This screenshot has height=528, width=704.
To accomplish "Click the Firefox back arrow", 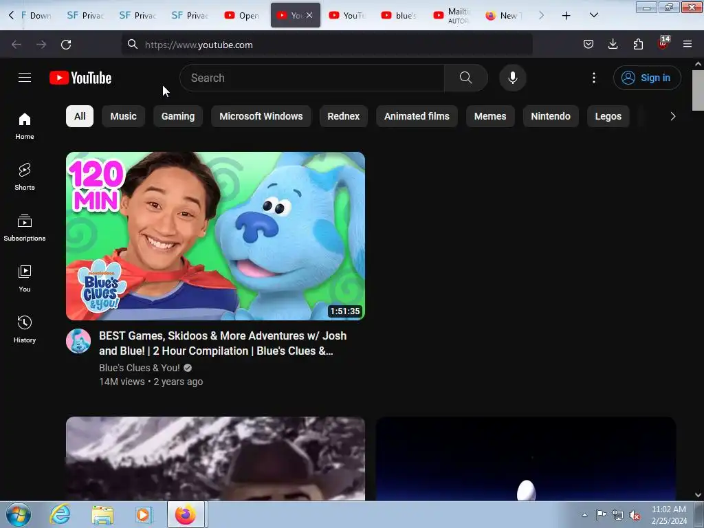I will coord(16,45).
